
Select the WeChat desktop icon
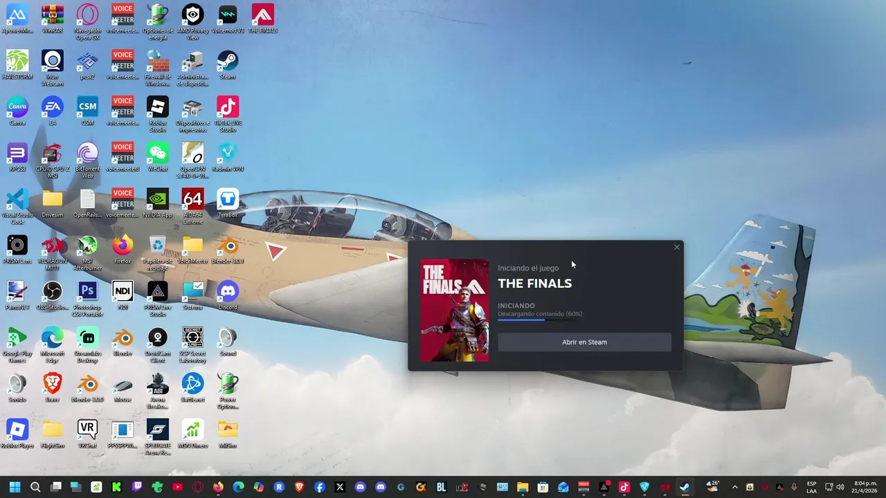pyautogui.click(x=158, y=158)
